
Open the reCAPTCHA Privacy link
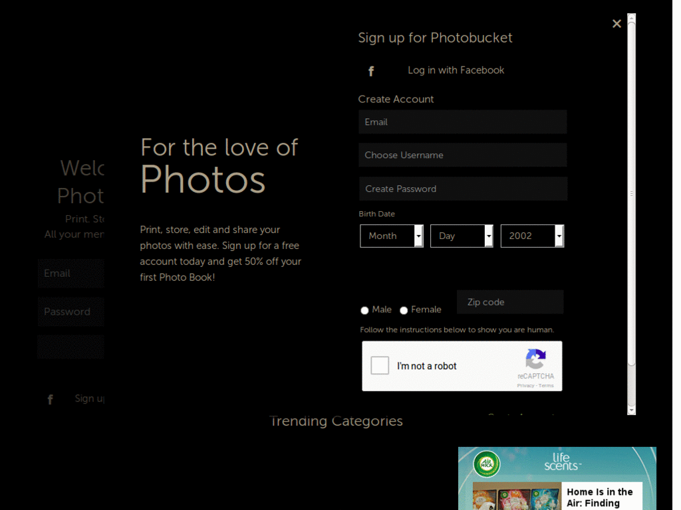[526, 384]
